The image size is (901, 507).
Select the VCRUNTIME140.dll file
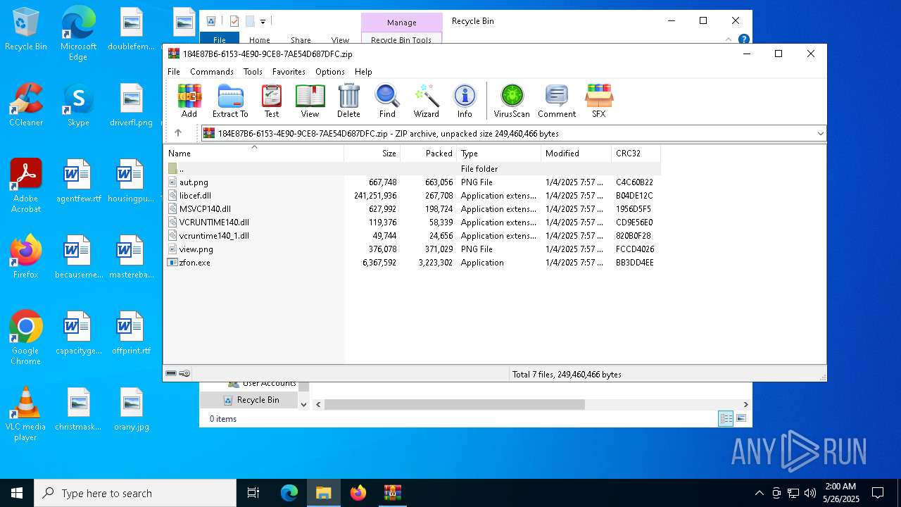pyautogui.click(x=412, y=223)
